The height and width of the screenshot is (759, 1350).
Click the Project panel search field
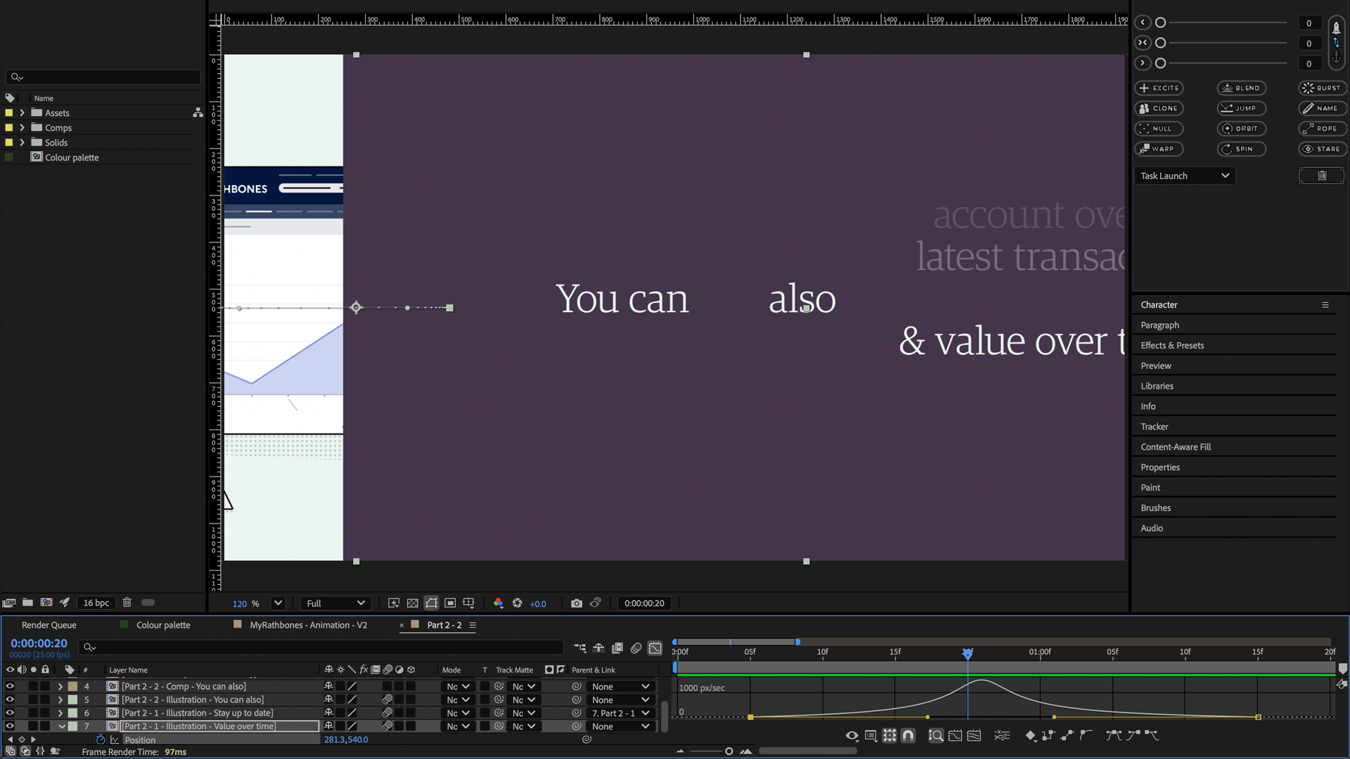[x=105, y=77]
